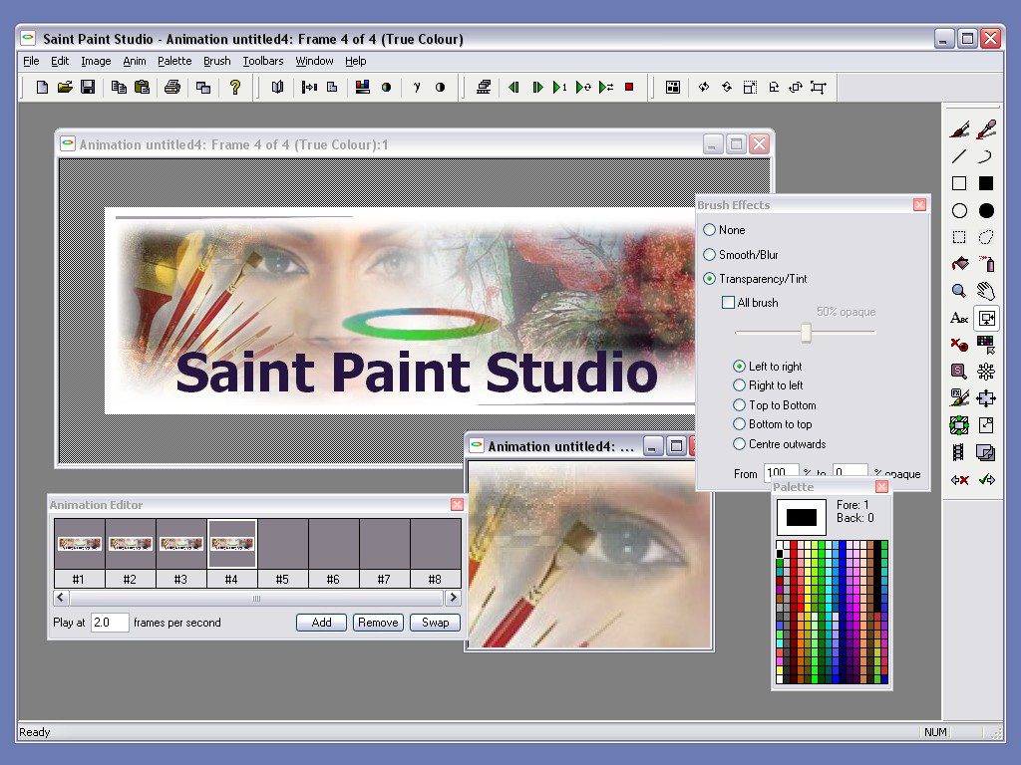This screenshot has height=765, width=1021.
Task: Click the foreground color swatch in Palette
Action: [x=801, y=515]
